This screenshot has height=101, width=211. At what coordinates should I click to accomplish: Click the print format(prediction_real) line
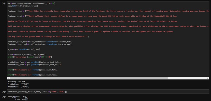pos(33,75)
